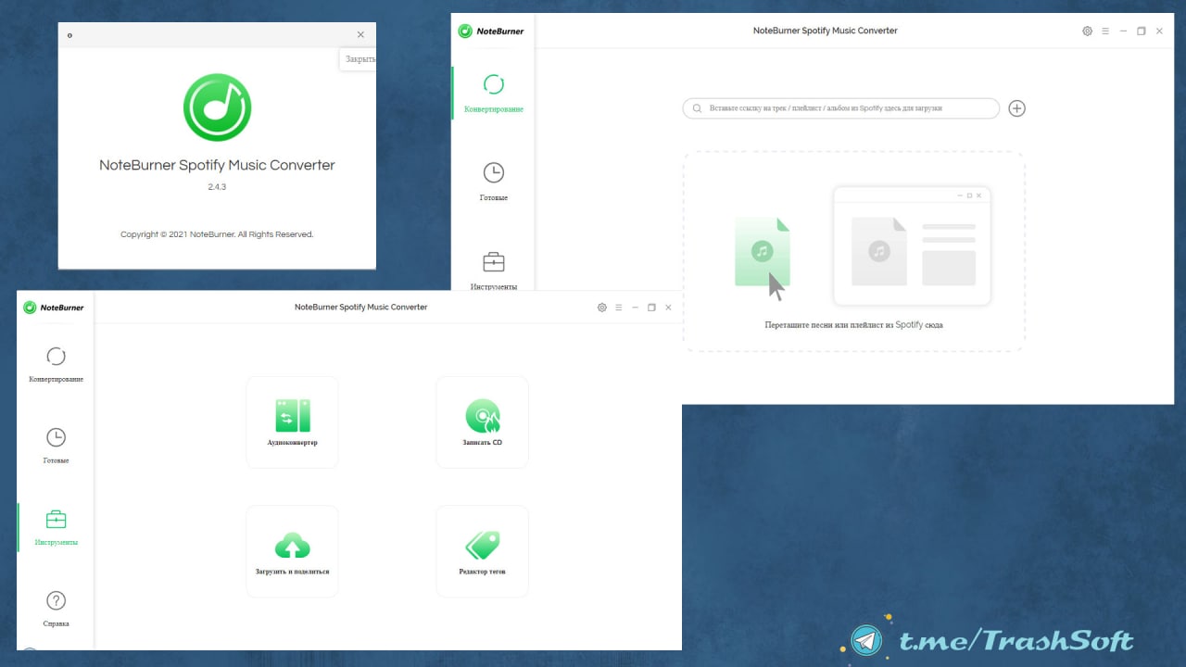Maximize the tools window
Viewport: 1186px width, 667px height.
[x=651, y=308]
